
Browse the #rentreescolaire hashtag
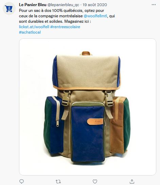pos(65,27)
